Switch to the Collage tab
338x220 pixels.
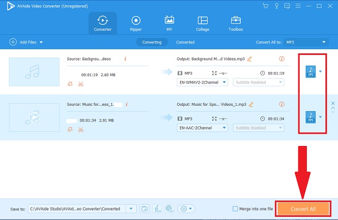202,23
